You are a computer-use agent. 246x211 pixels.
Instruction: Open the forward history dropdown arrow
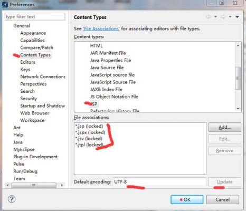(230, 17)
